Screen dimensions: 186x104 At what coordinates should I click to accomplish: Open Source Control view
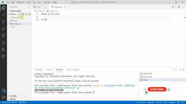click(3, 22)
